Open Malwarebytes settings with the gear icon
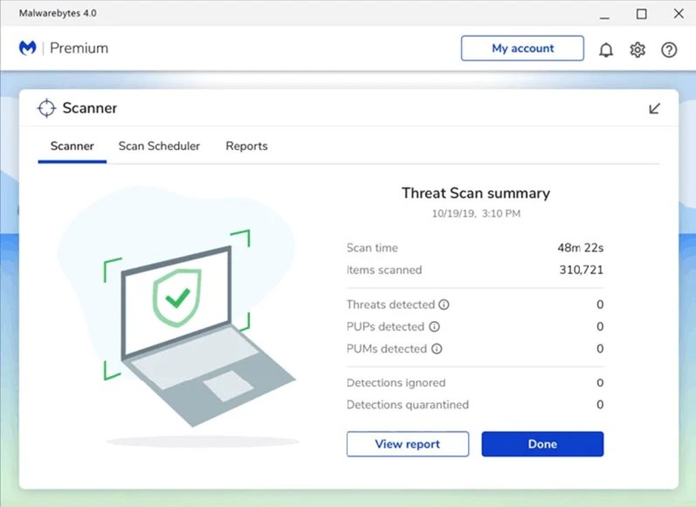Image resolution: width=696 pixels, height=507 pixels. pos(637,49)
